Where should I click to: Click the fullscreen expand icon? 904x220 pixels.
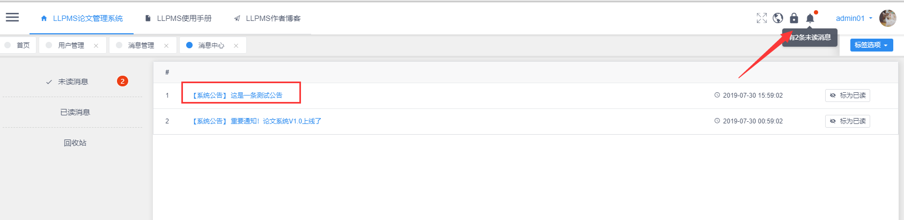point(762,18)
